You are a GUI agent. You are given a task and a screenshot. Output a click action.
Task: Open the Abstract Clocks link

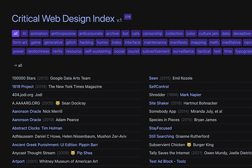point(26,128)
